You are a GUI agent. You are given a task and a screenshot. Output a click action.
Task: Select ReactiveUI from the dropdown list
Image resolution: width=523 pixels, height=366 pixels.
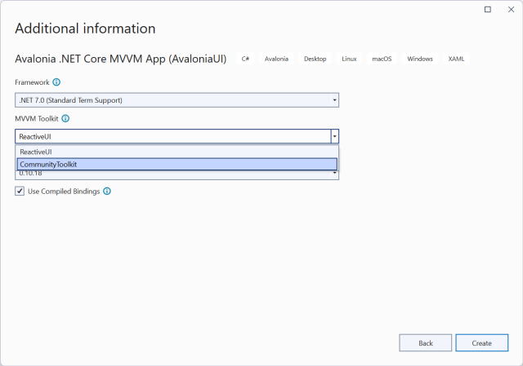(177, 152)
